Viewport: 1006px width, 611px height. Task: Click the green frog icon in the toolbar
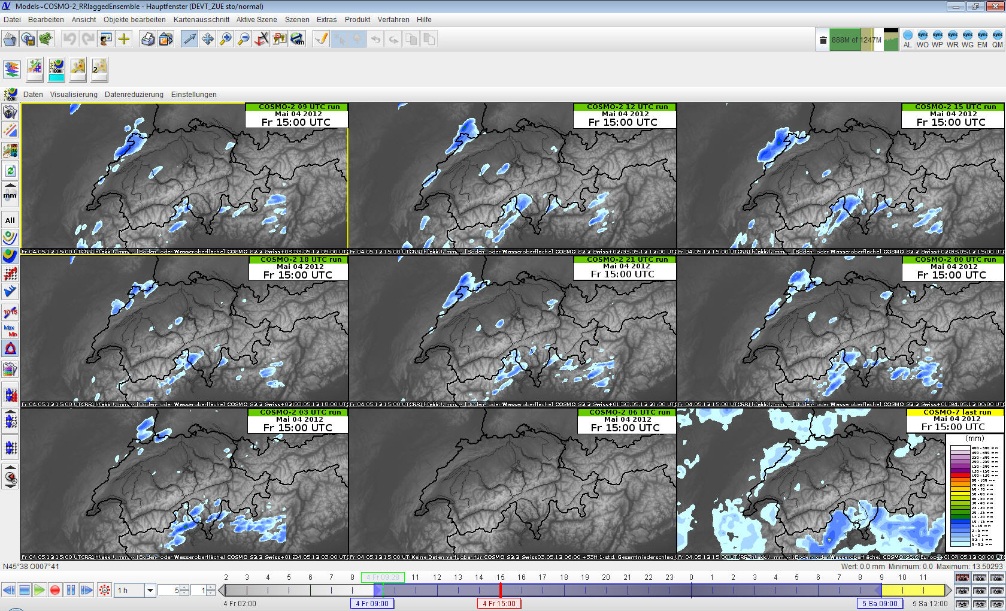[x=46, y=40]
